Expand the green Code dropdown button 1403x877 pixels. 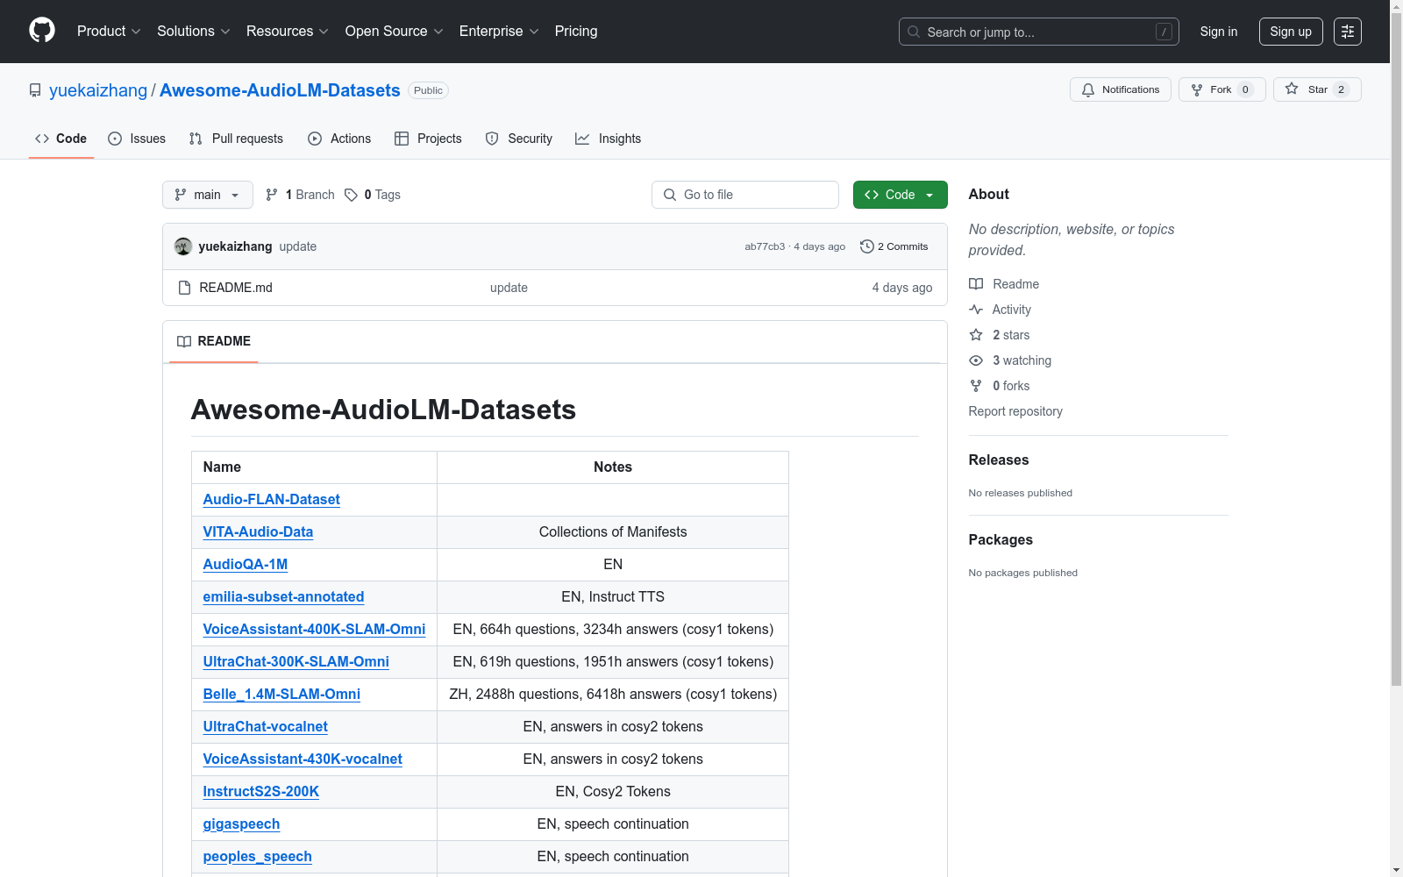[x=901, y=195]
